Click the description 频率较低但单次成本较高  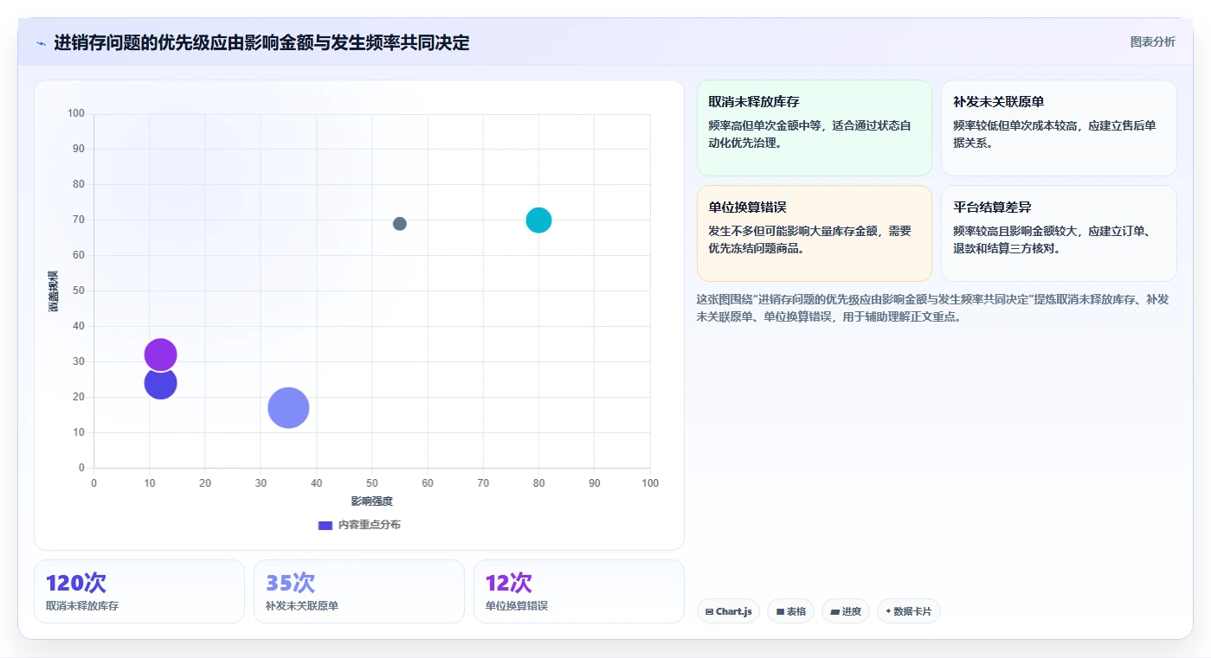click(x=1054, y=134)
